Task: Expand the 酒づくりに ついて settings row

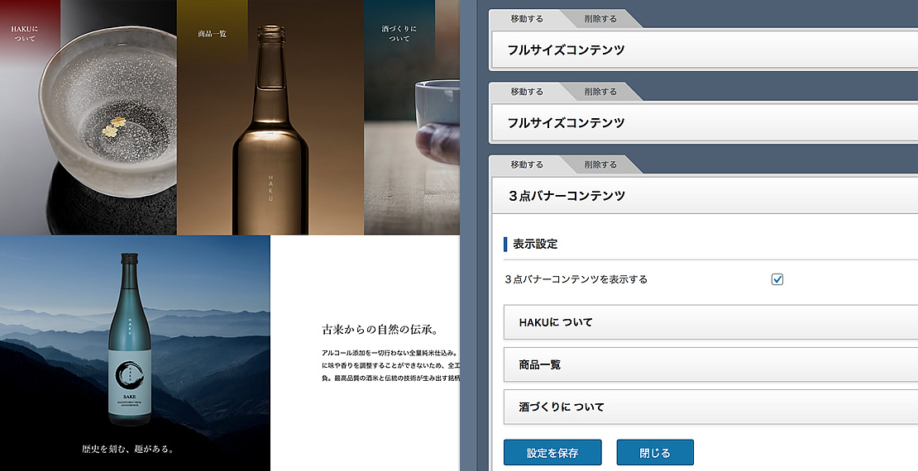Action: 710,407
